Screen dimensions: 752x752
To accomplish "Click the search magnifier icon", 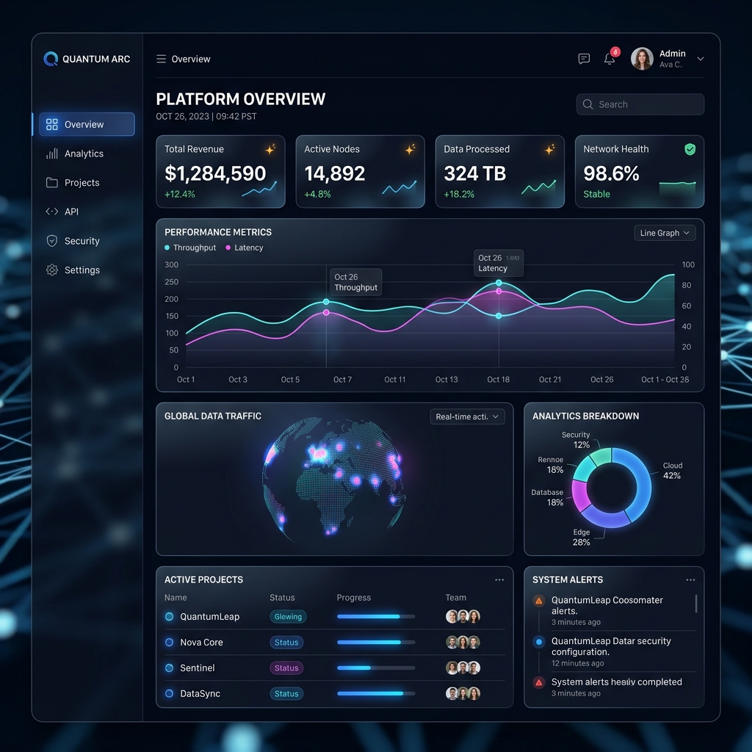I will tap(587, 104).
